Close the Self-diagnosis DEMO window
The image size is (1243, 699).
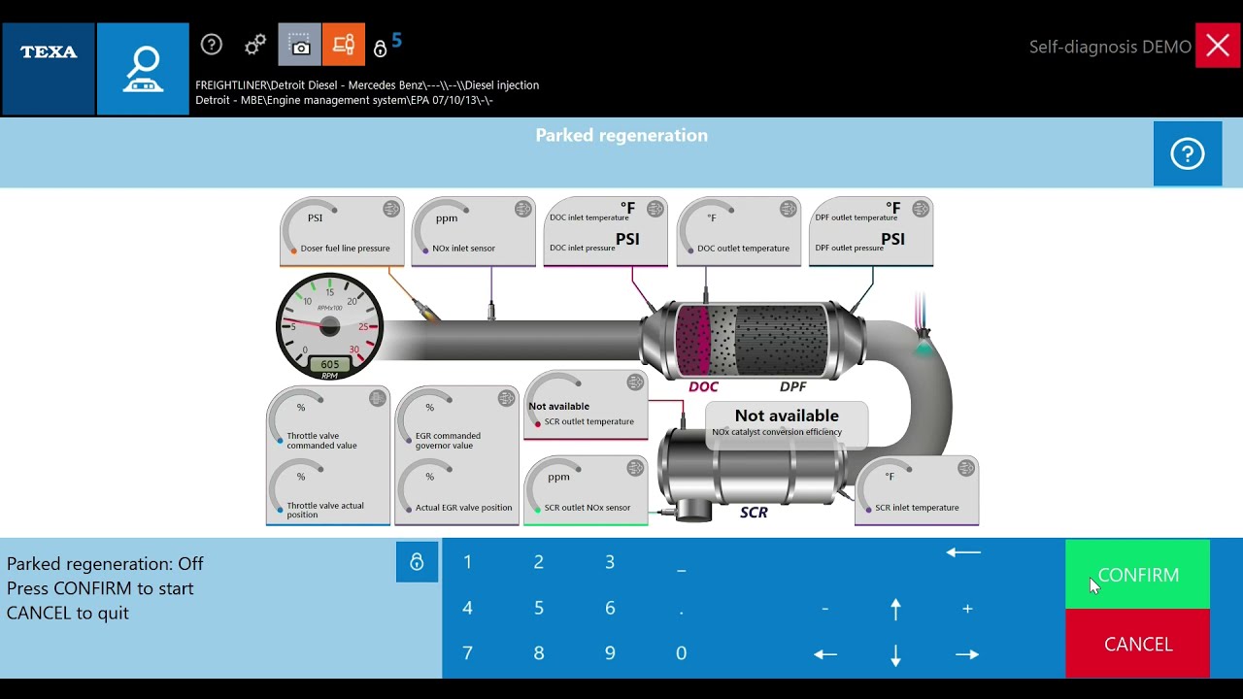point(1218,46)
